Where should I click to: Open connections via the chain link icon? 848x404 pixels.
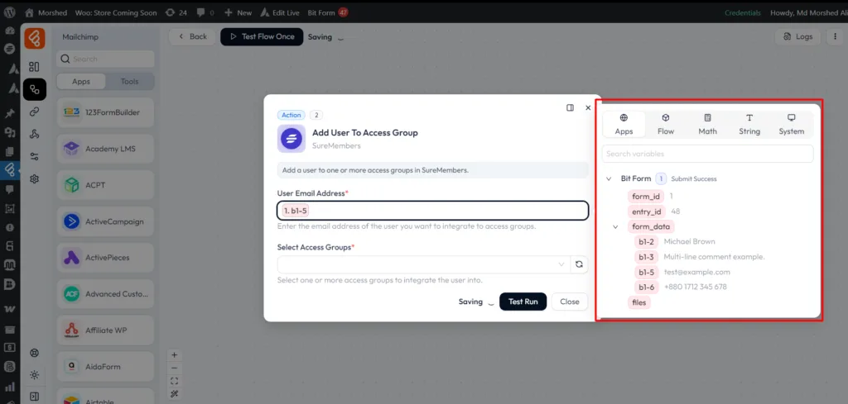pyautogui.click(x=34, y=112)
